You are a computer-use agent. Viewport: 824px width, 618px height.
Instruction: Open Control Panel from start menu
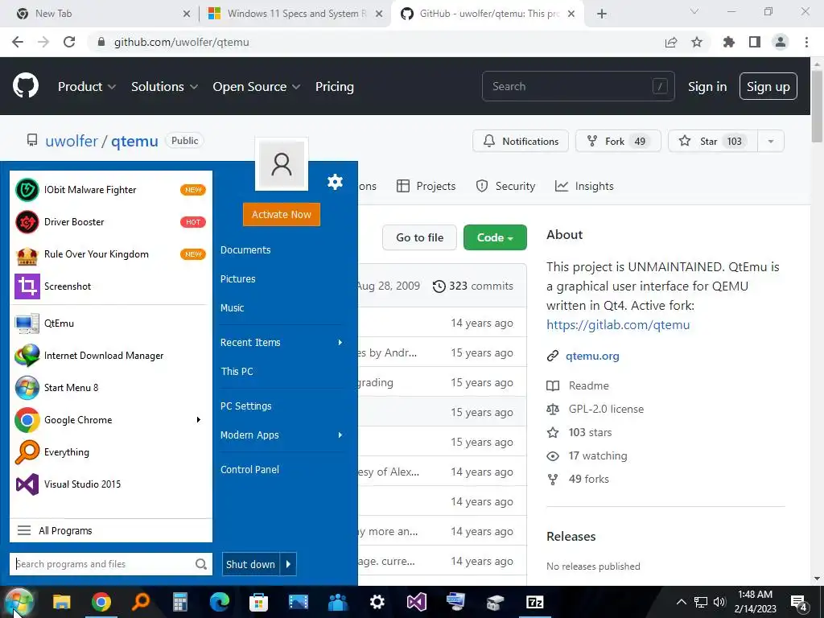point(249,470)
